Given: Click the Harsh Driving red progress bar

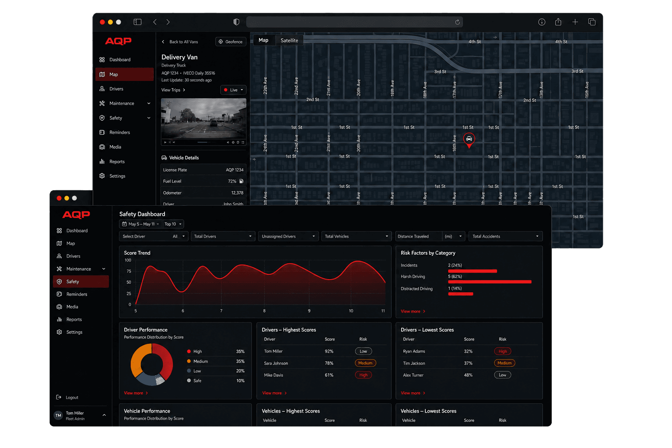Looking at the screenshot, I should (490, 282).
